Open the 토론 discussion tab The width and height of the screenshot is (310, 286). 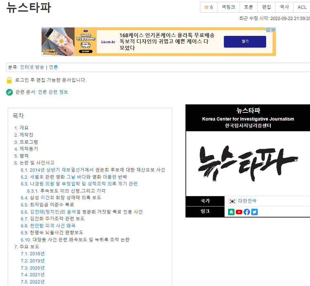click(x=248, y=7)
